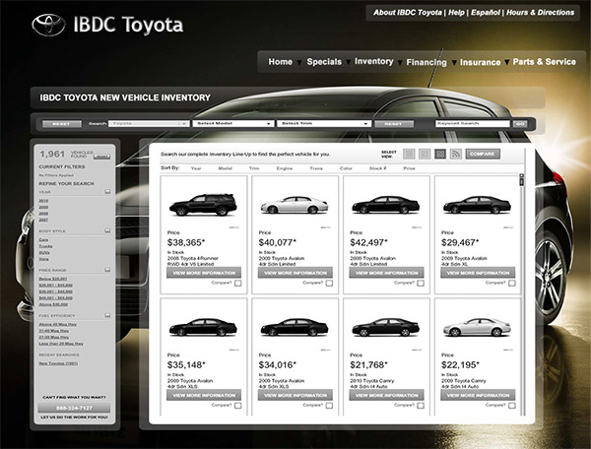Collapse the Year filter section

point(107,192)
